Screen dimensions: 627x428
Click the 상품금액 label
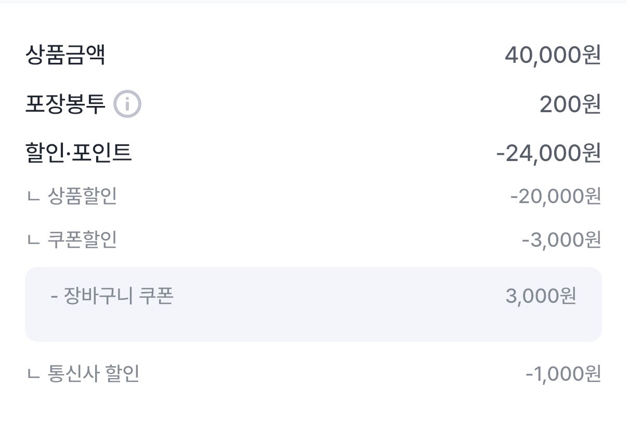pos(65,55)
